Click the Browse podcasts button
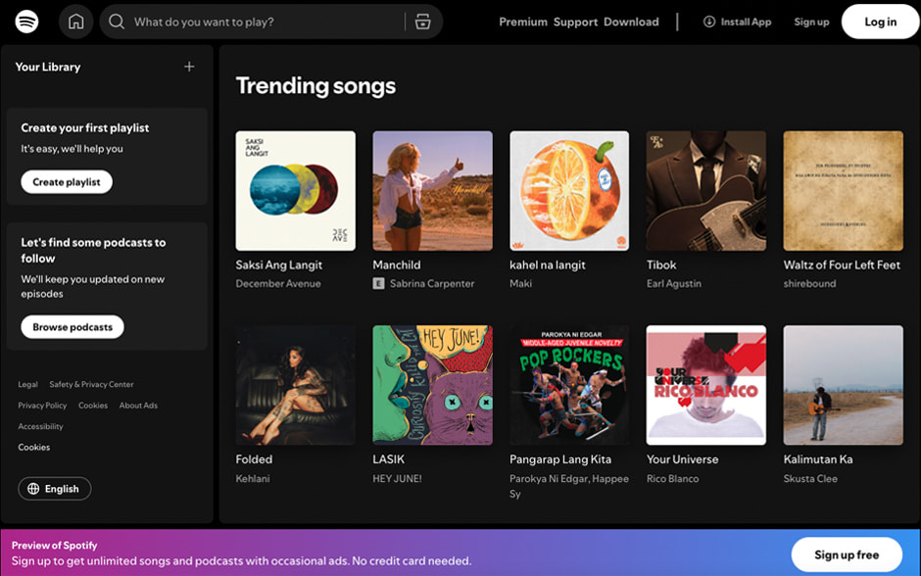Screen dimensions: 921x576 point(73,327)
